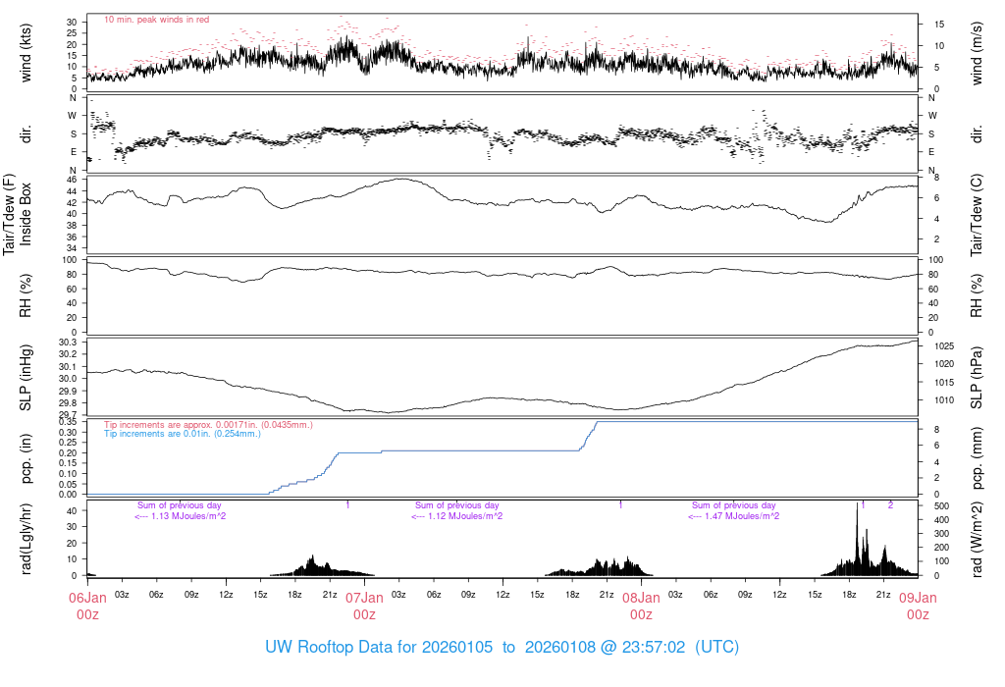Click the "Tair/Tdew (F) Inside Box" axis label
The image size is (1005, 687).
click(18, 214)
